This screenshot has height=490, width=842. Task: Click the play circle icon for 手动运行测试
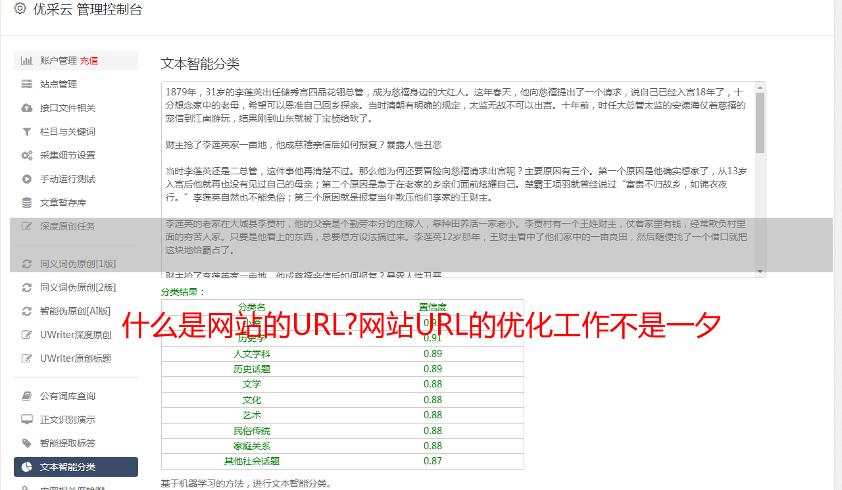point(27,179)
